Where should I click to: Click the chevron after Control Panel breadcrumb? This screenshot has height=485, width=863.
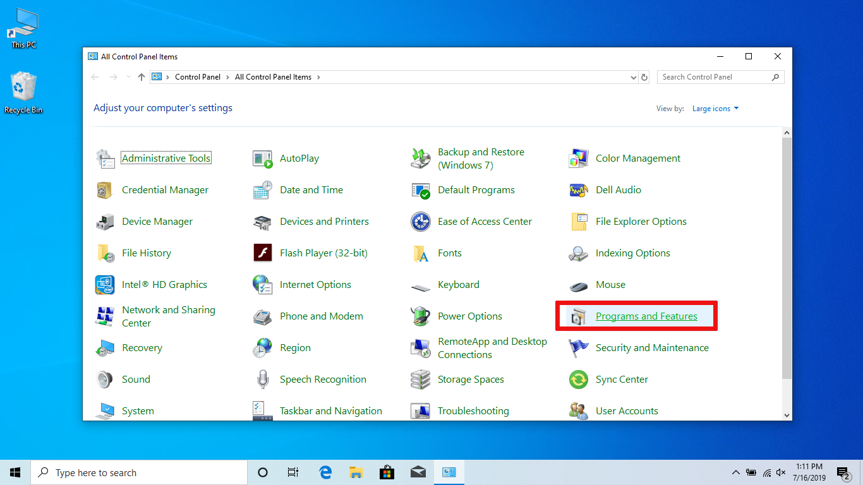227,77
